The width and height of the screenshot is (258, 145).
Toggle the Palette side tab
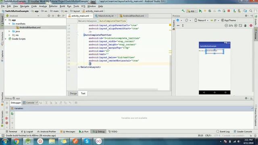[174, 25]
